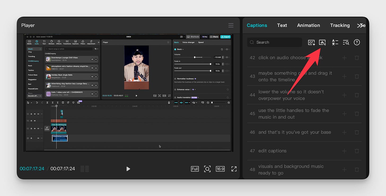Delete caption line 46
The image size is (386, 196).
pyautogui.click(x=357, y=132)
